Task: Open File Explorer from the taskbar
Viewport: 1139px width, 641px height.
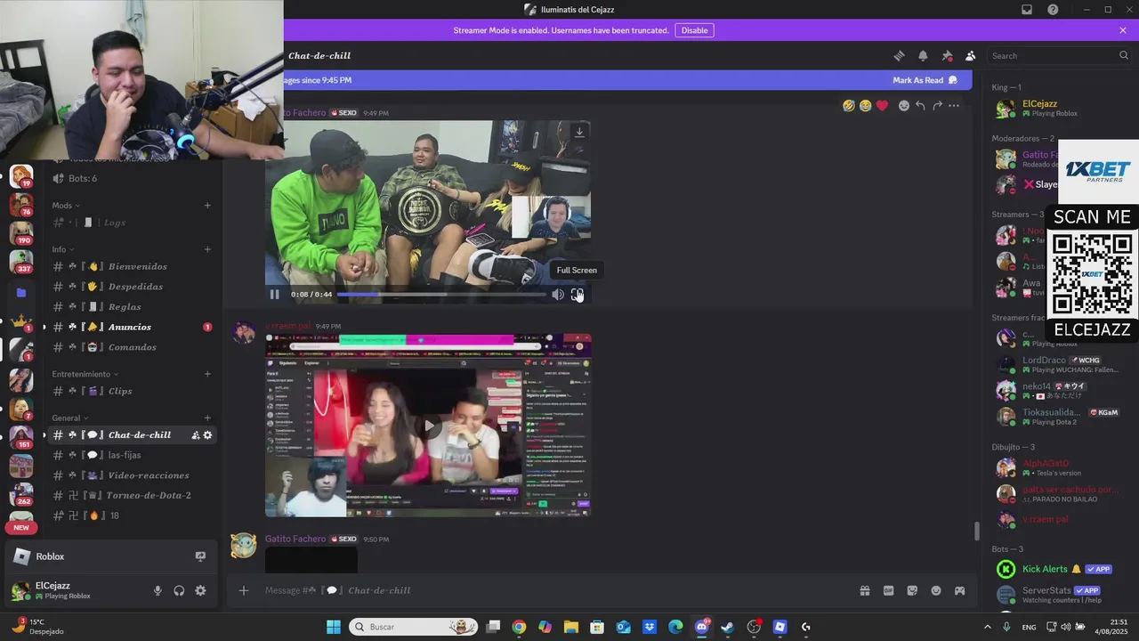Action: click(x=571, y=627)
